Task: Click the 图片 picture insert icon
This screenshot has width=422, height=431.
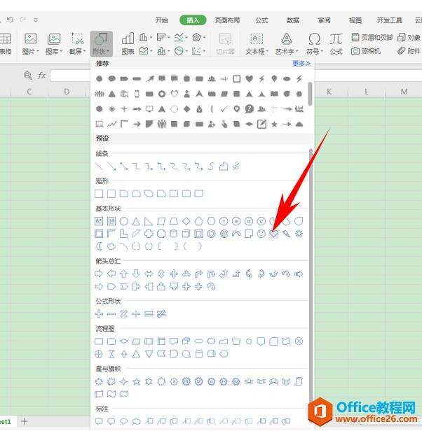Action: point(30,38)
